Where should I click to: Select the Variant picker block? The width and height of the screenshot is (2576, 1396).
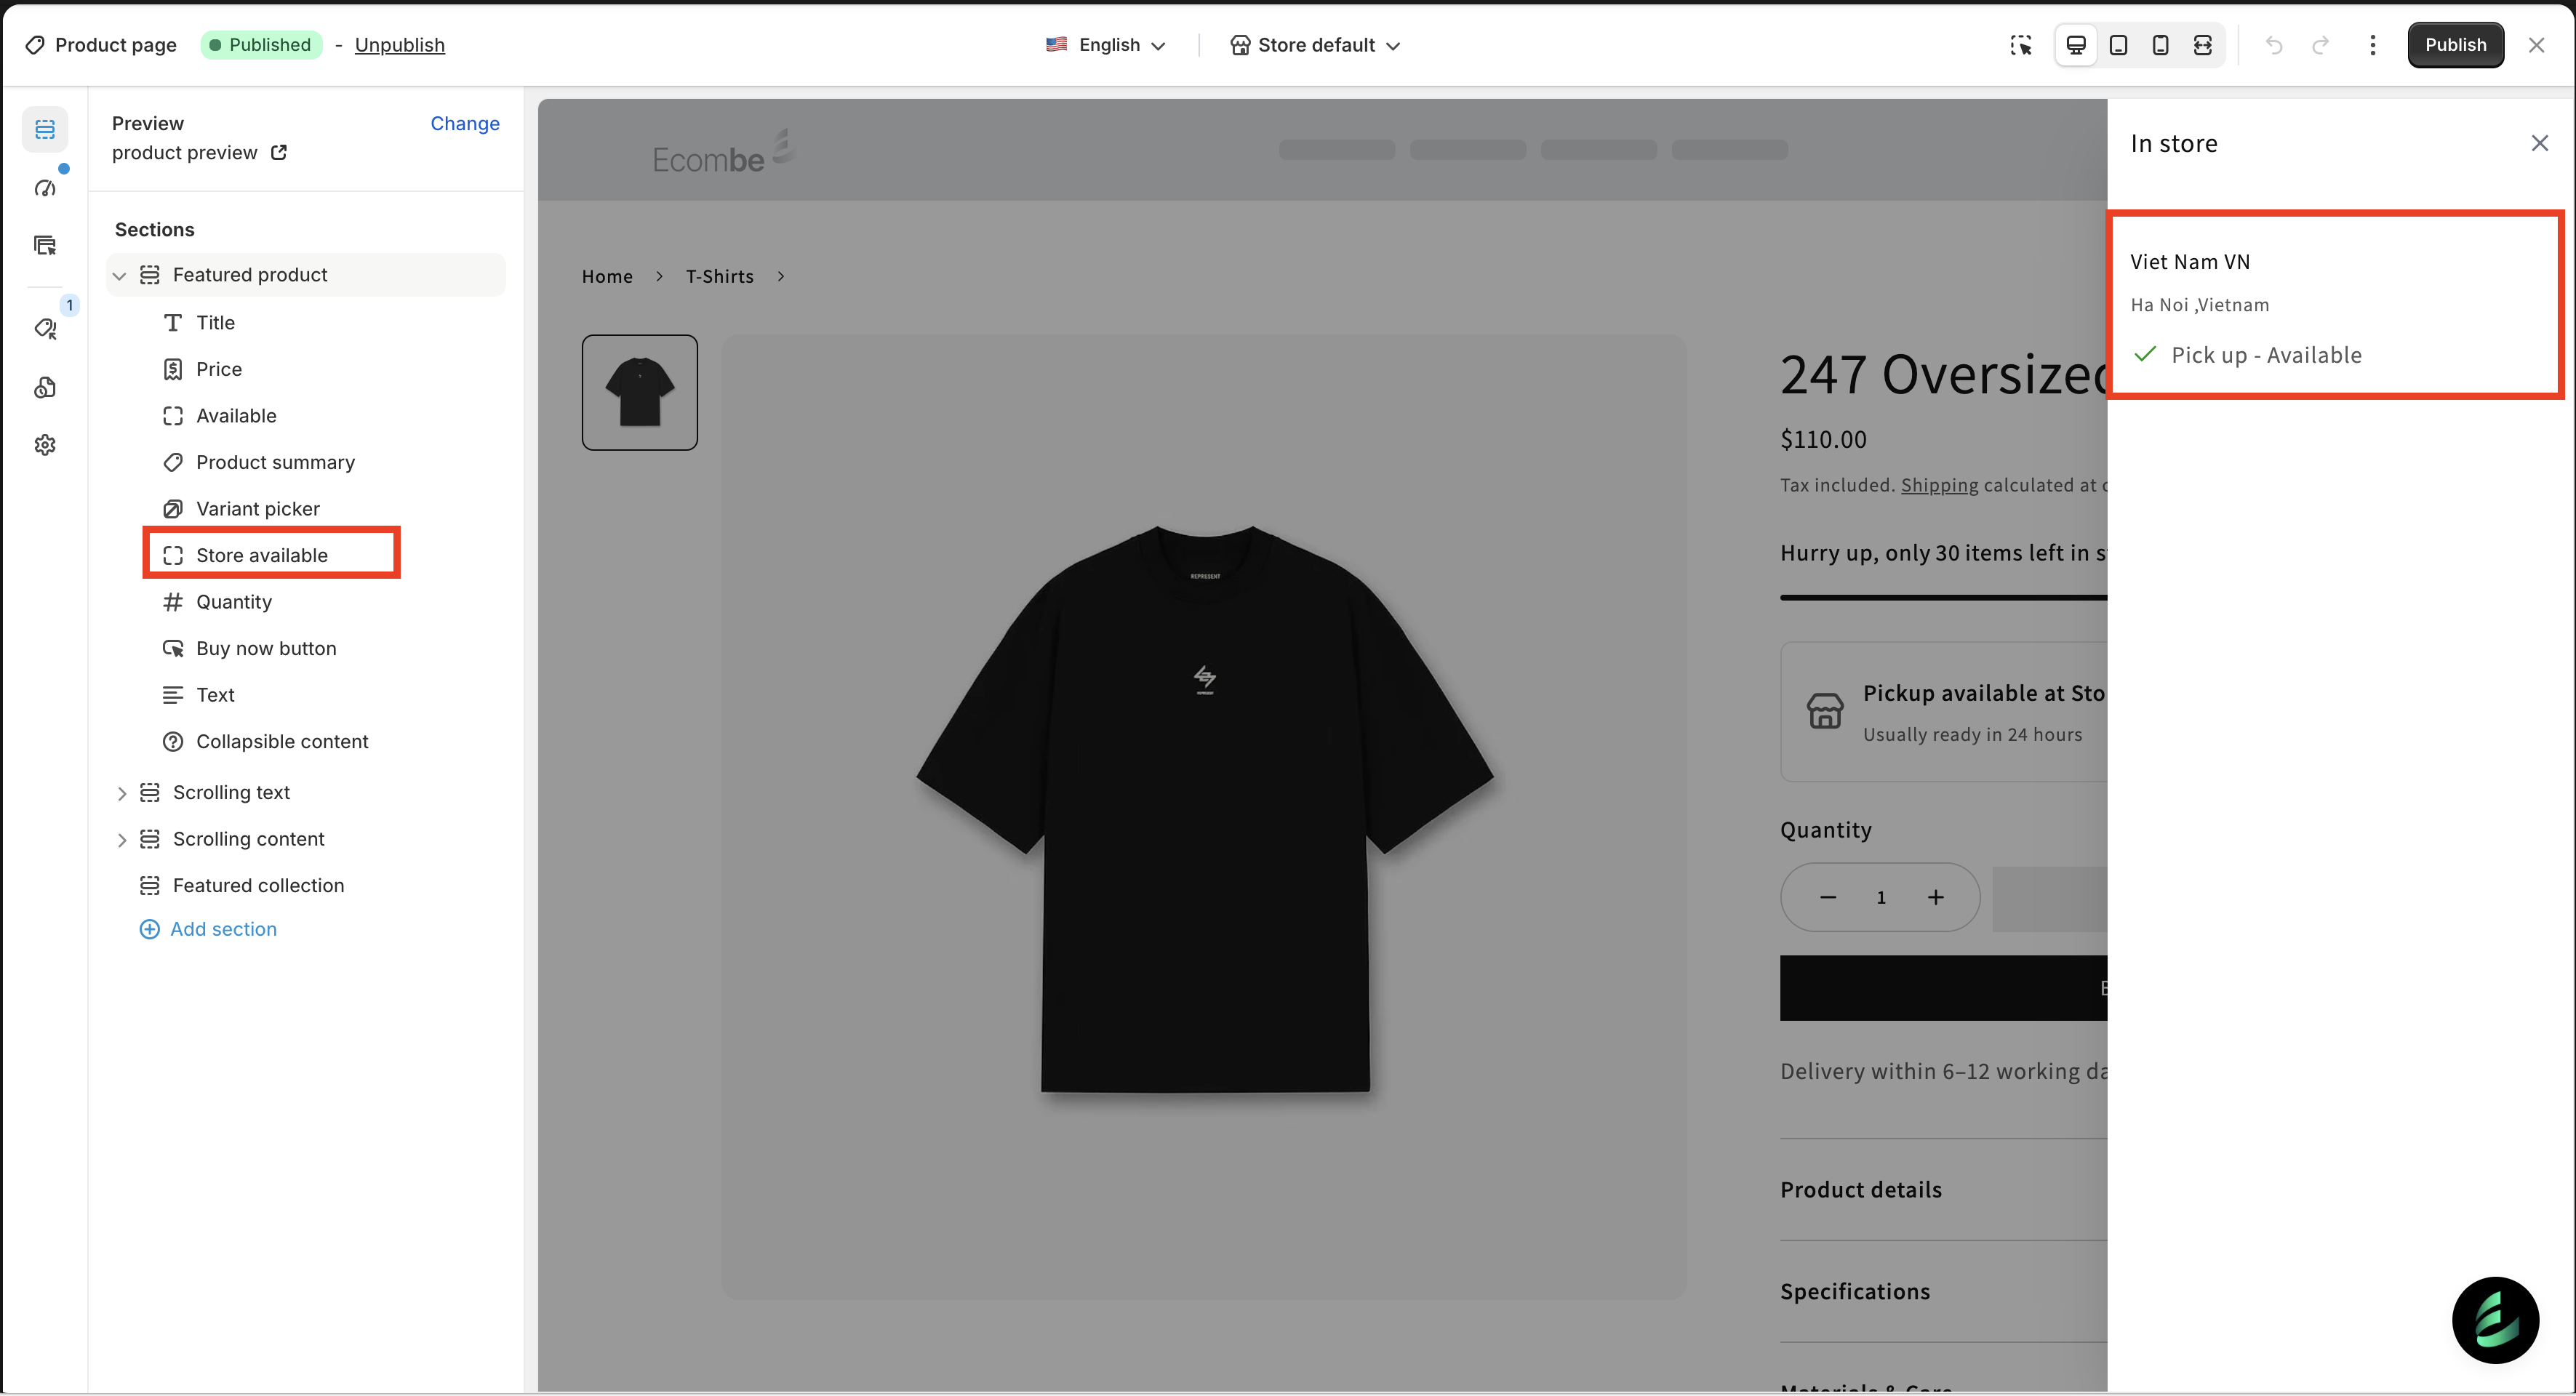point(257,509)
